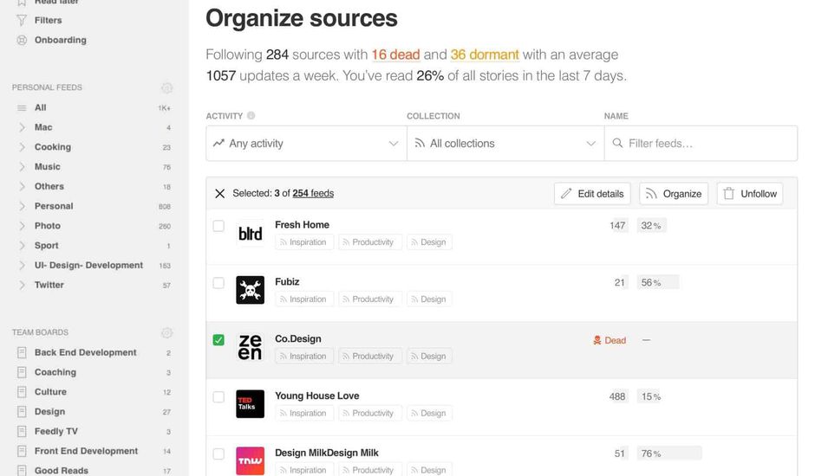This screenshot has height=476, width=815.
Task: Open the Design team board
Action: pyautogui.click(x=49, y=412)
